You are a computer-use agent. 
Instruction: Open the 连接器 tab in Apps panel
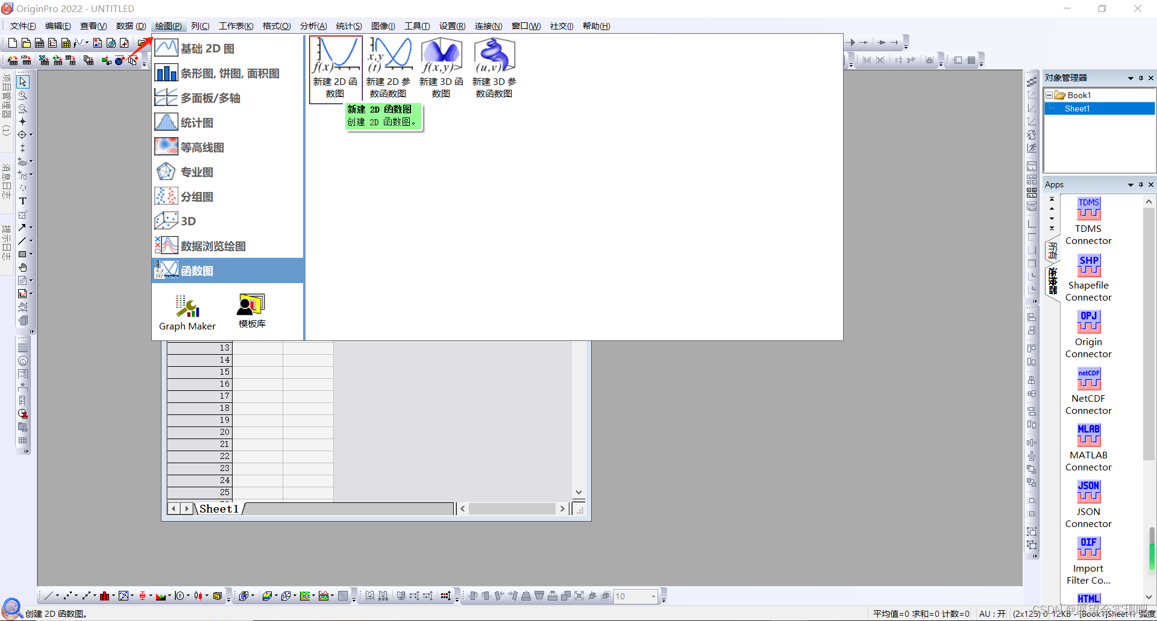click(1053, 281)
